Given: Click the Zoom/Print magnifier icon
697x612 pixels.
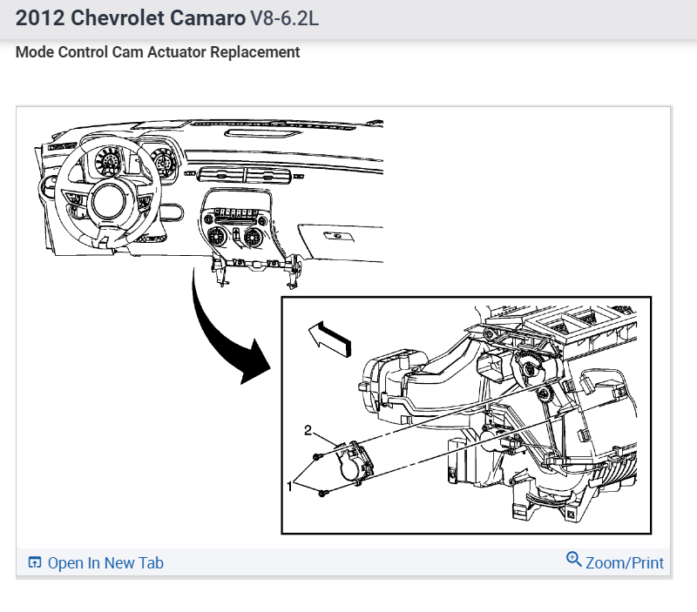Looking at the screenshot, I should pos(573,559).
